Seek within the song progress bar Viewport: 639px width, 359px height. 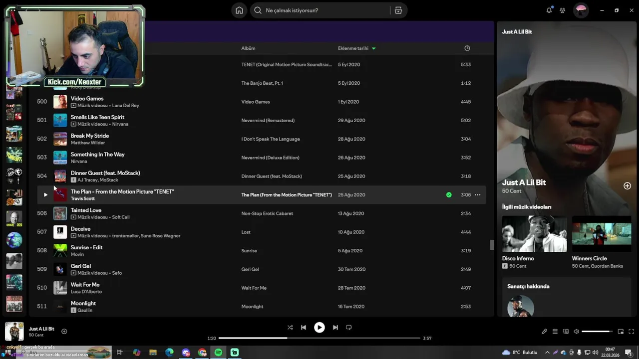coord(319,338)
